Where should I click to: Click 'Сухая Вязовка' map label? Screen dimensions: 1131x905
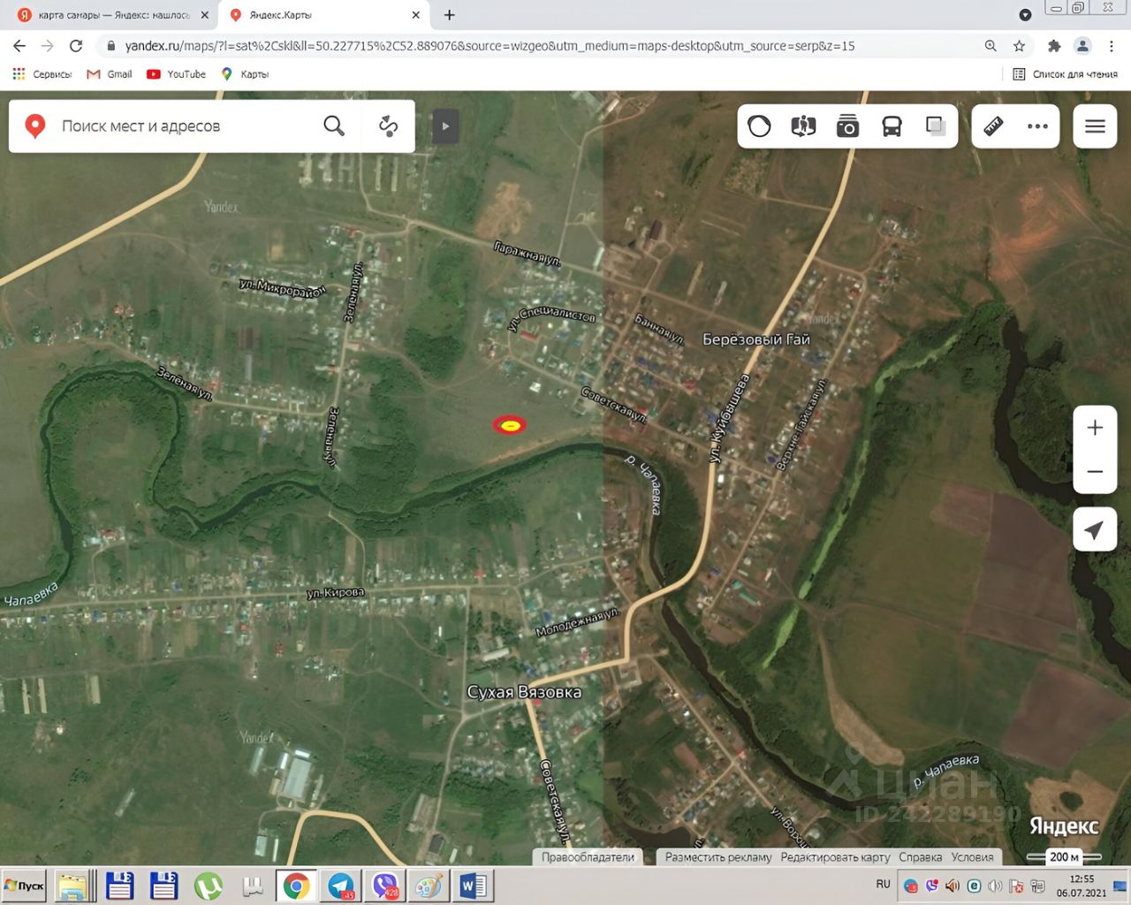tap(524, 692)
